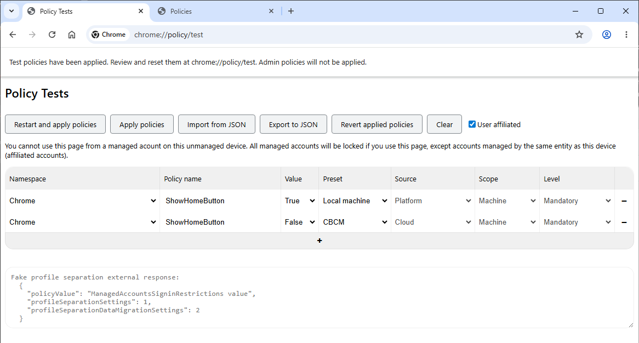Open the Preset dropdown showing CBCM

[x=355, y=222]
